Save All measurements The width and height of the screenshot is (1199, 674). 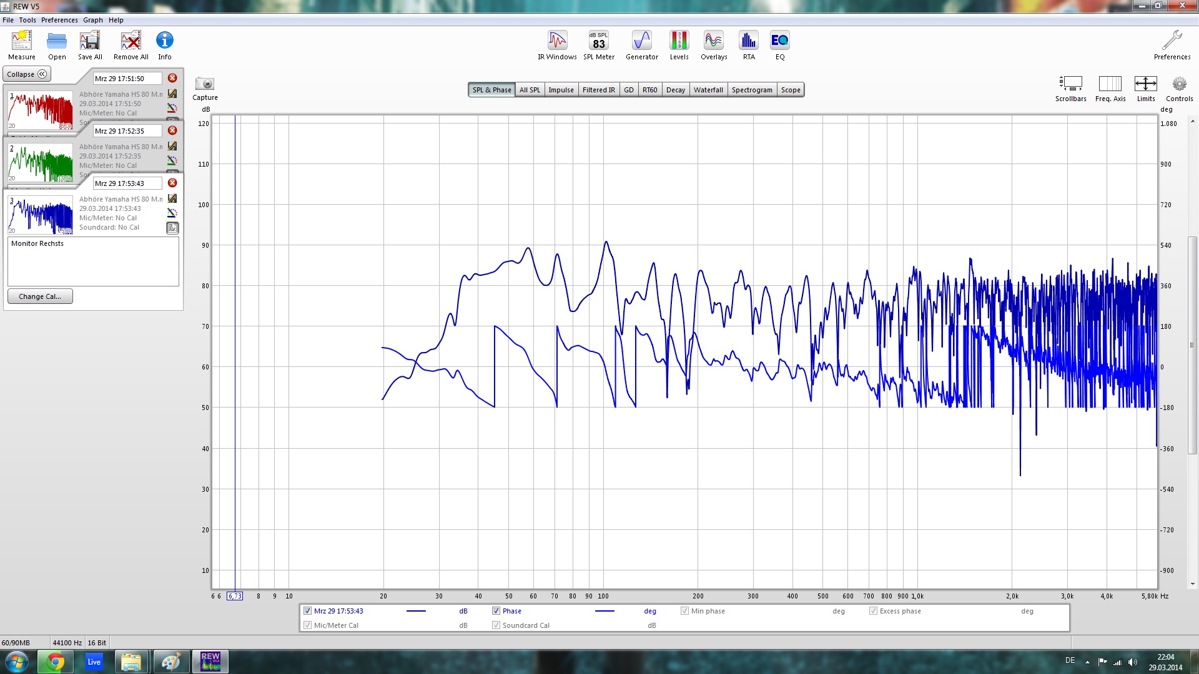90,46
